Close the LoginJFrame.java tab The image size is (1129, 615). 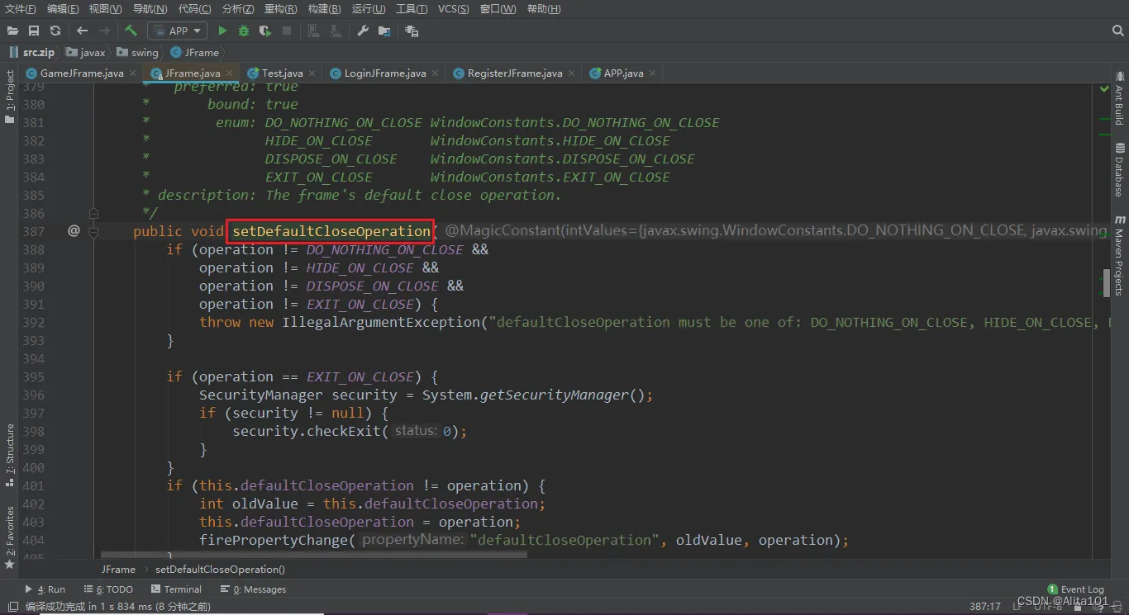coord(435,73)
